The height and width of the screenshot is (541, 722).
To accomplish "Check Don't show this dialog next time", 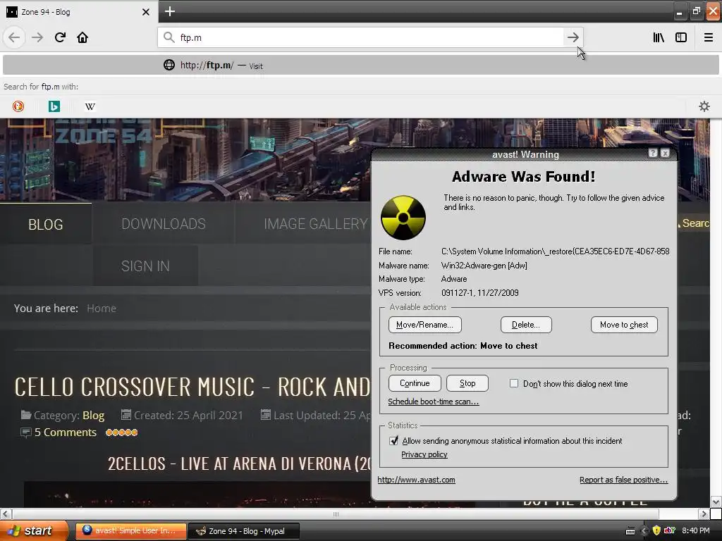I will click(514, 383).
